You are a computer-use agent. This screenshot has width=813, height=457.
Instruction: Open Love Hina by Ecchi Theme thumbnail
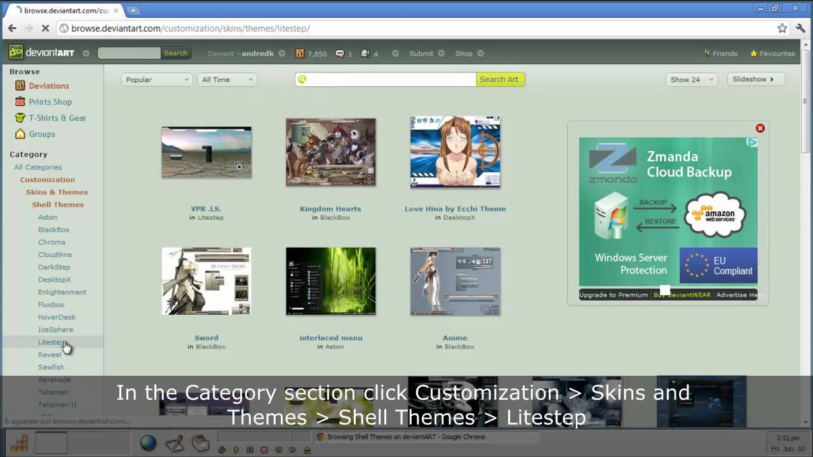click(455, 152)
